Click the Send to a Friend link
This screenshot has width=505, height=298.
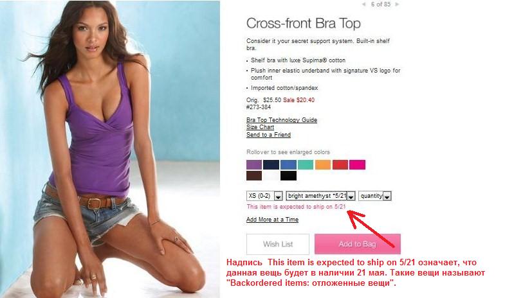pyautogui.click(x=269, y=135)
